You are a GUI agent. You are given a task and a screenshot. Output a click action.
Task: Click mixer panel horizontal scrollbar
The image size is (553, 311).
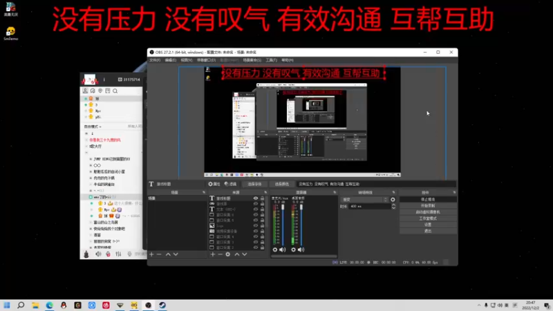[303, 256]
